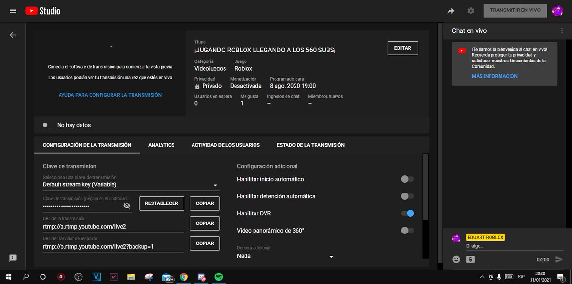Click the stream title text
This screenshot has height=284, width=572.
(x=265, y=51)
